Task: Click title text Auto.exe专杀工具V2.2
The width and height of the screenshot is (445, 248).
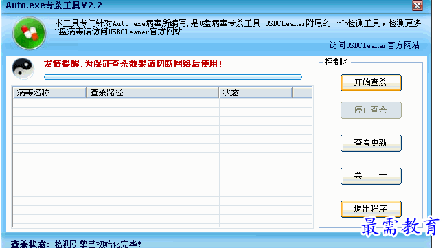Action: (x=54, y=5)
